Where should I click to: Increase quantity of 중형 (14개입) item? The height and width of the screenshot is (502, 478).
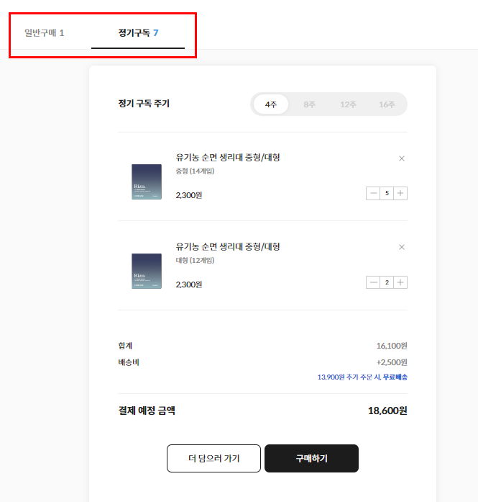(x=400, y=193)
